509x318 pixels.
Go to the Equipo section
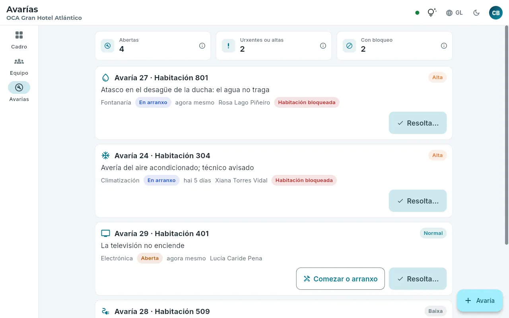pyautogui.click(x=19, y=66)
